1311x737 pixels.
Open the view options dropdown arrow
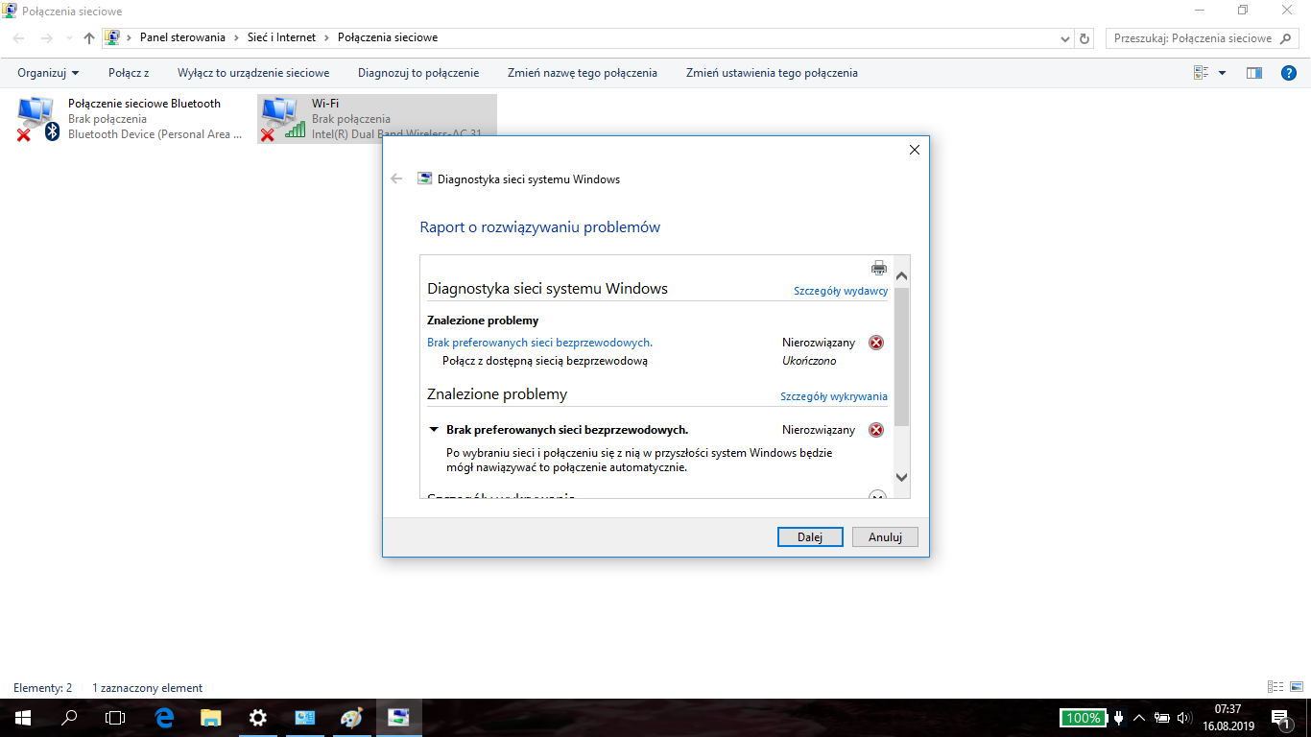point(1222,73)
